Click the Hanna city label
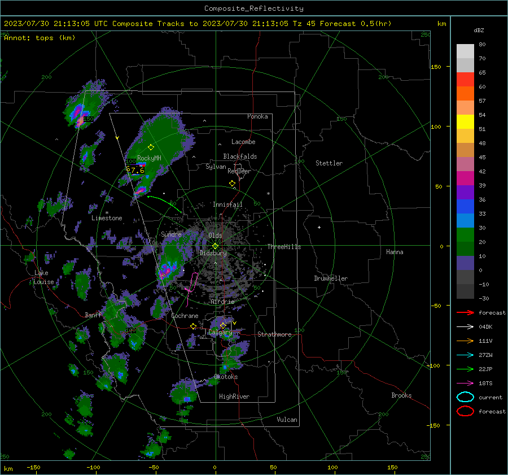Viewport: 508px width, 475px height. pos(395,252)
